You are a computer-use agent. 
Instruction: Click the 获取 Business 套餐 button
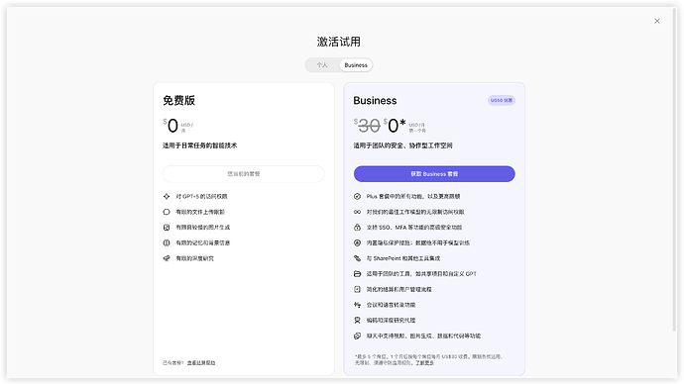pos(434,174)
